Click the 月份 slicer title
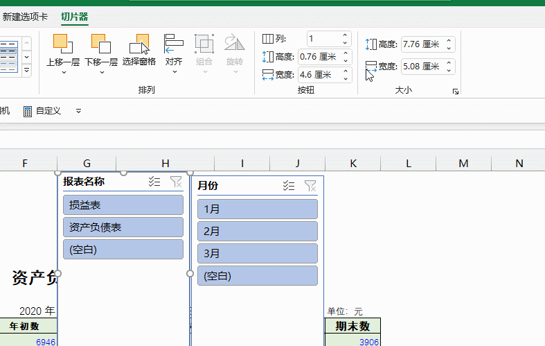Image resolution: width=545 pixels, height=346 pixels. 208,186
